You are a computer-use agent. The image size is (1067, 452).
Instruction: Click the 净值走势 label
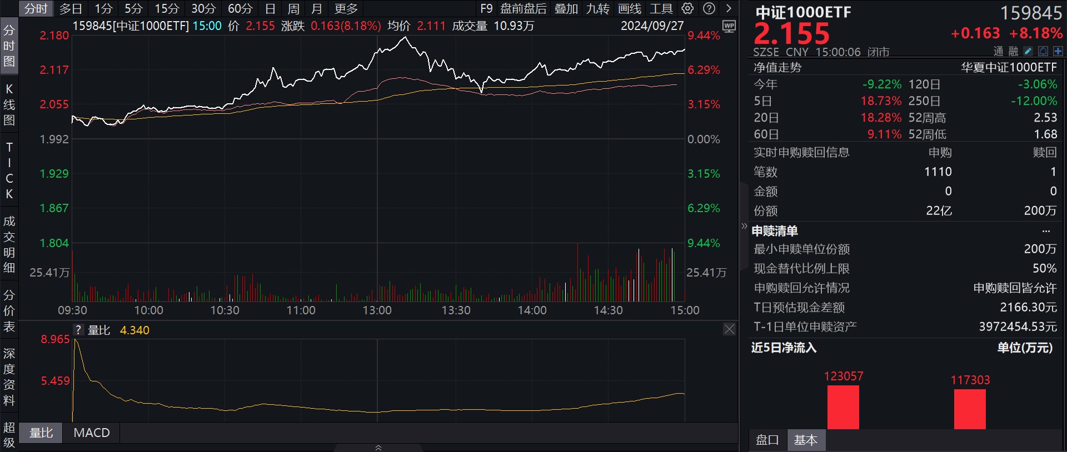777,68
